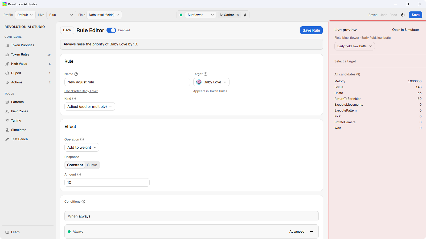
Task: Click the Duped sidebar icon
Action: point(7,73)
